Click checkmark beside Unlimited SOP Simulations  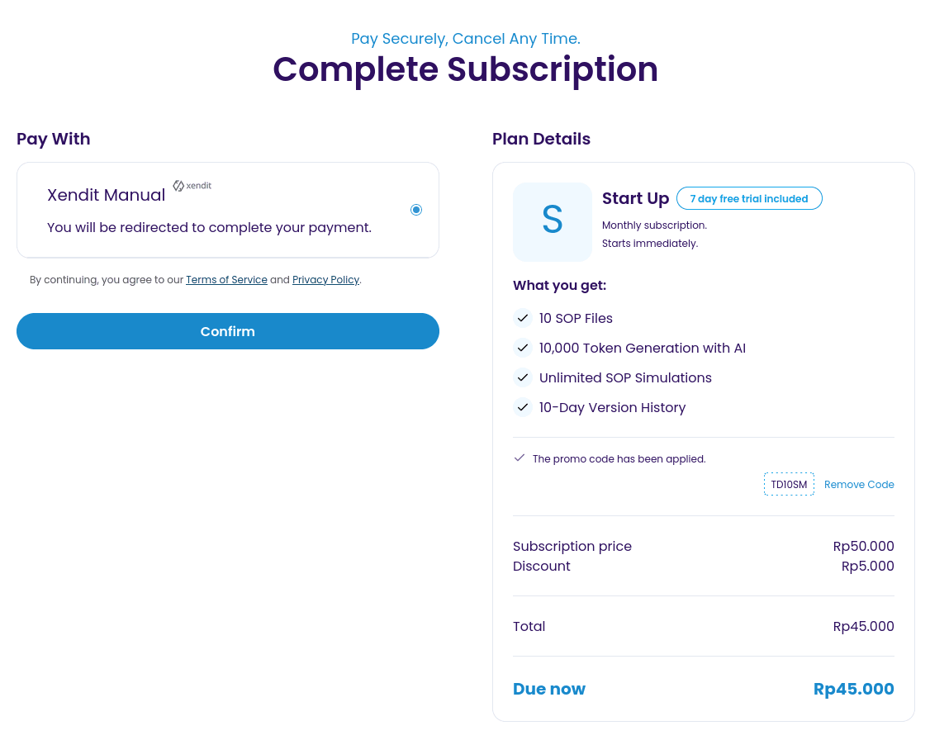tap(522, 377)
